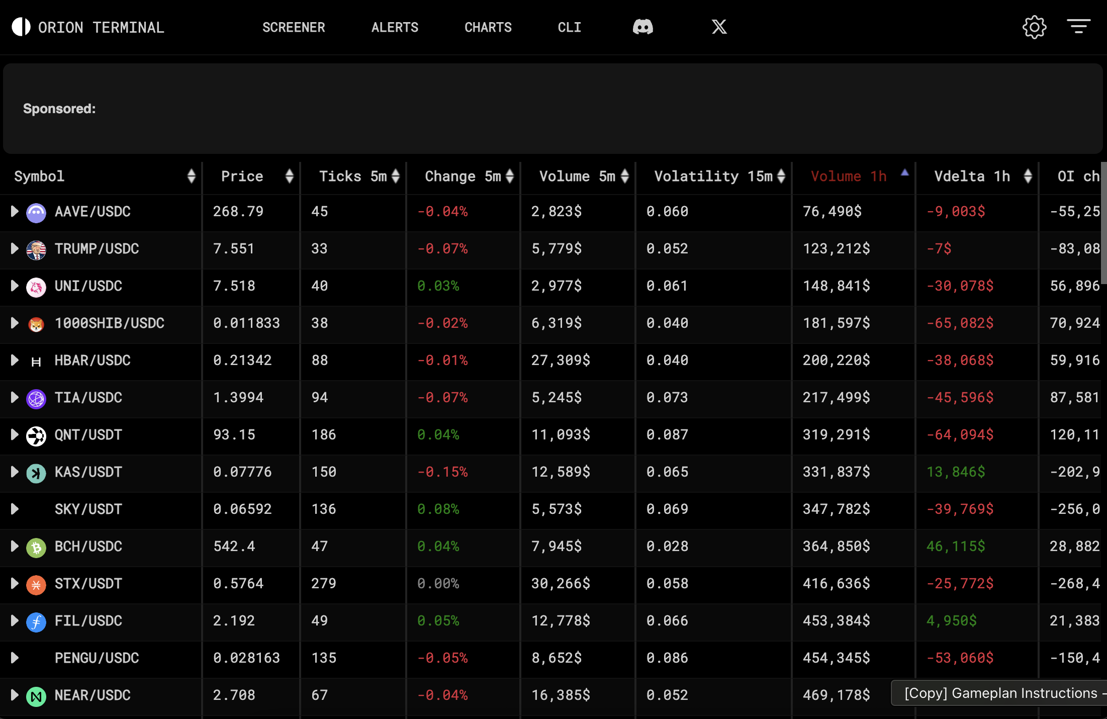Click the vertical scrollbar thumb on right

(x=1103, y=224)
